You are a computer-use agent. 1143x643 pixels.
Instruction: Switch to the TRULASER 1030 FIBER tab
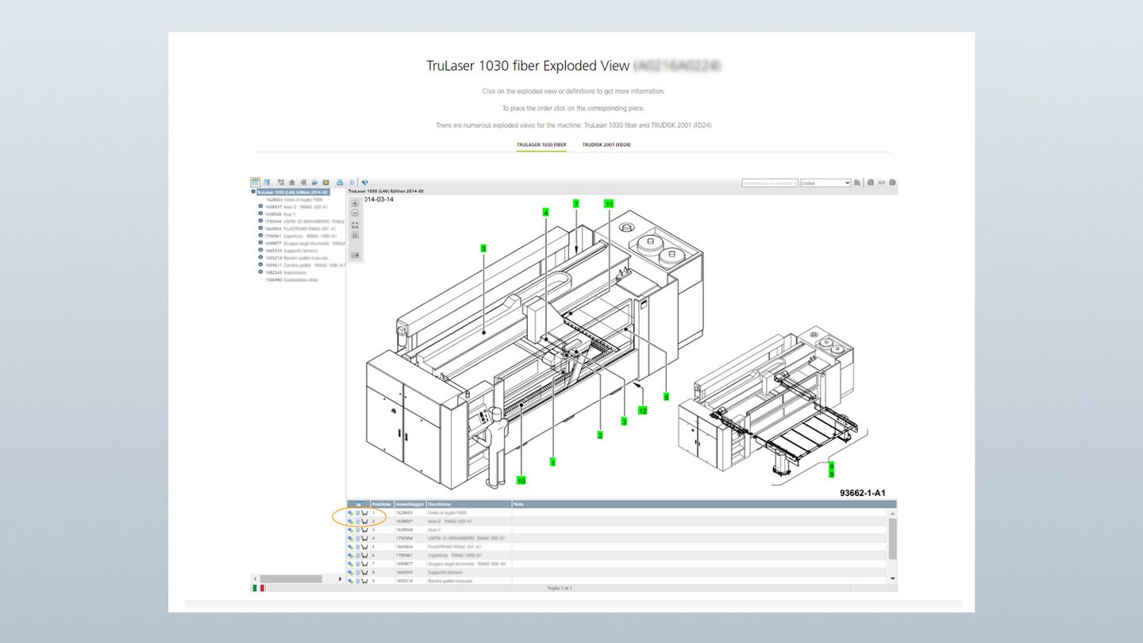point(541,145)
